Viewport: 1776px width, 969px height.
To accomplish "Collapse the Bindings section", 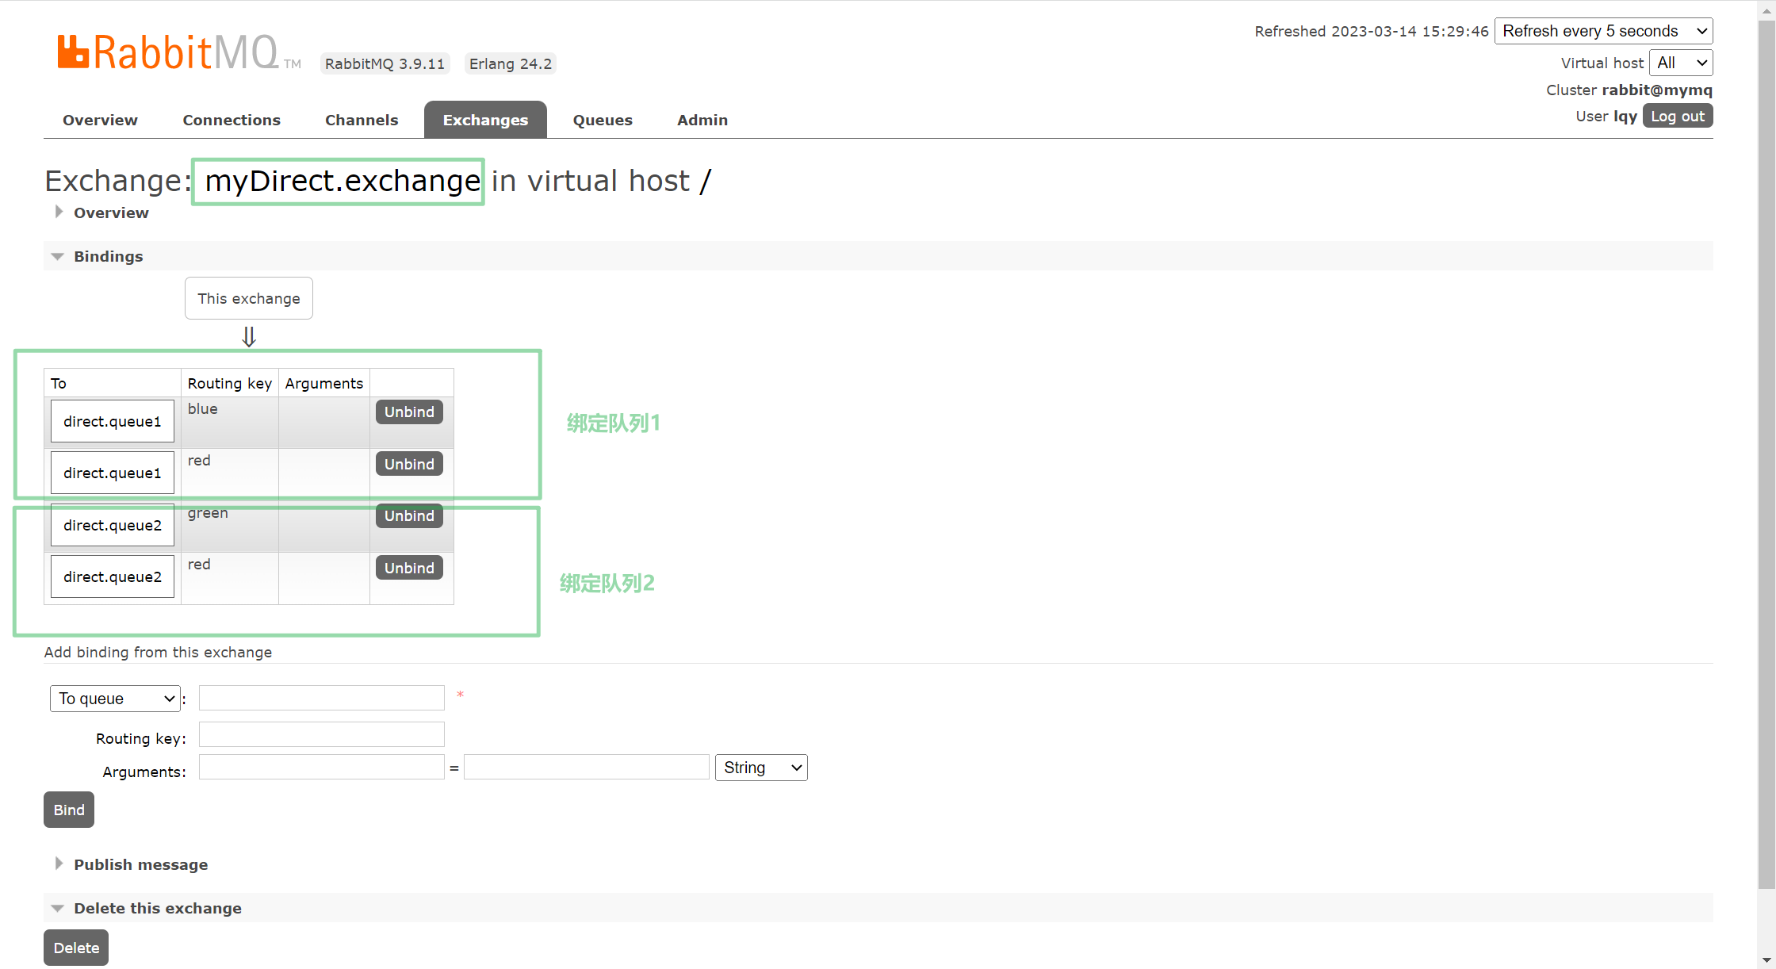I will [x=58, y=256].
